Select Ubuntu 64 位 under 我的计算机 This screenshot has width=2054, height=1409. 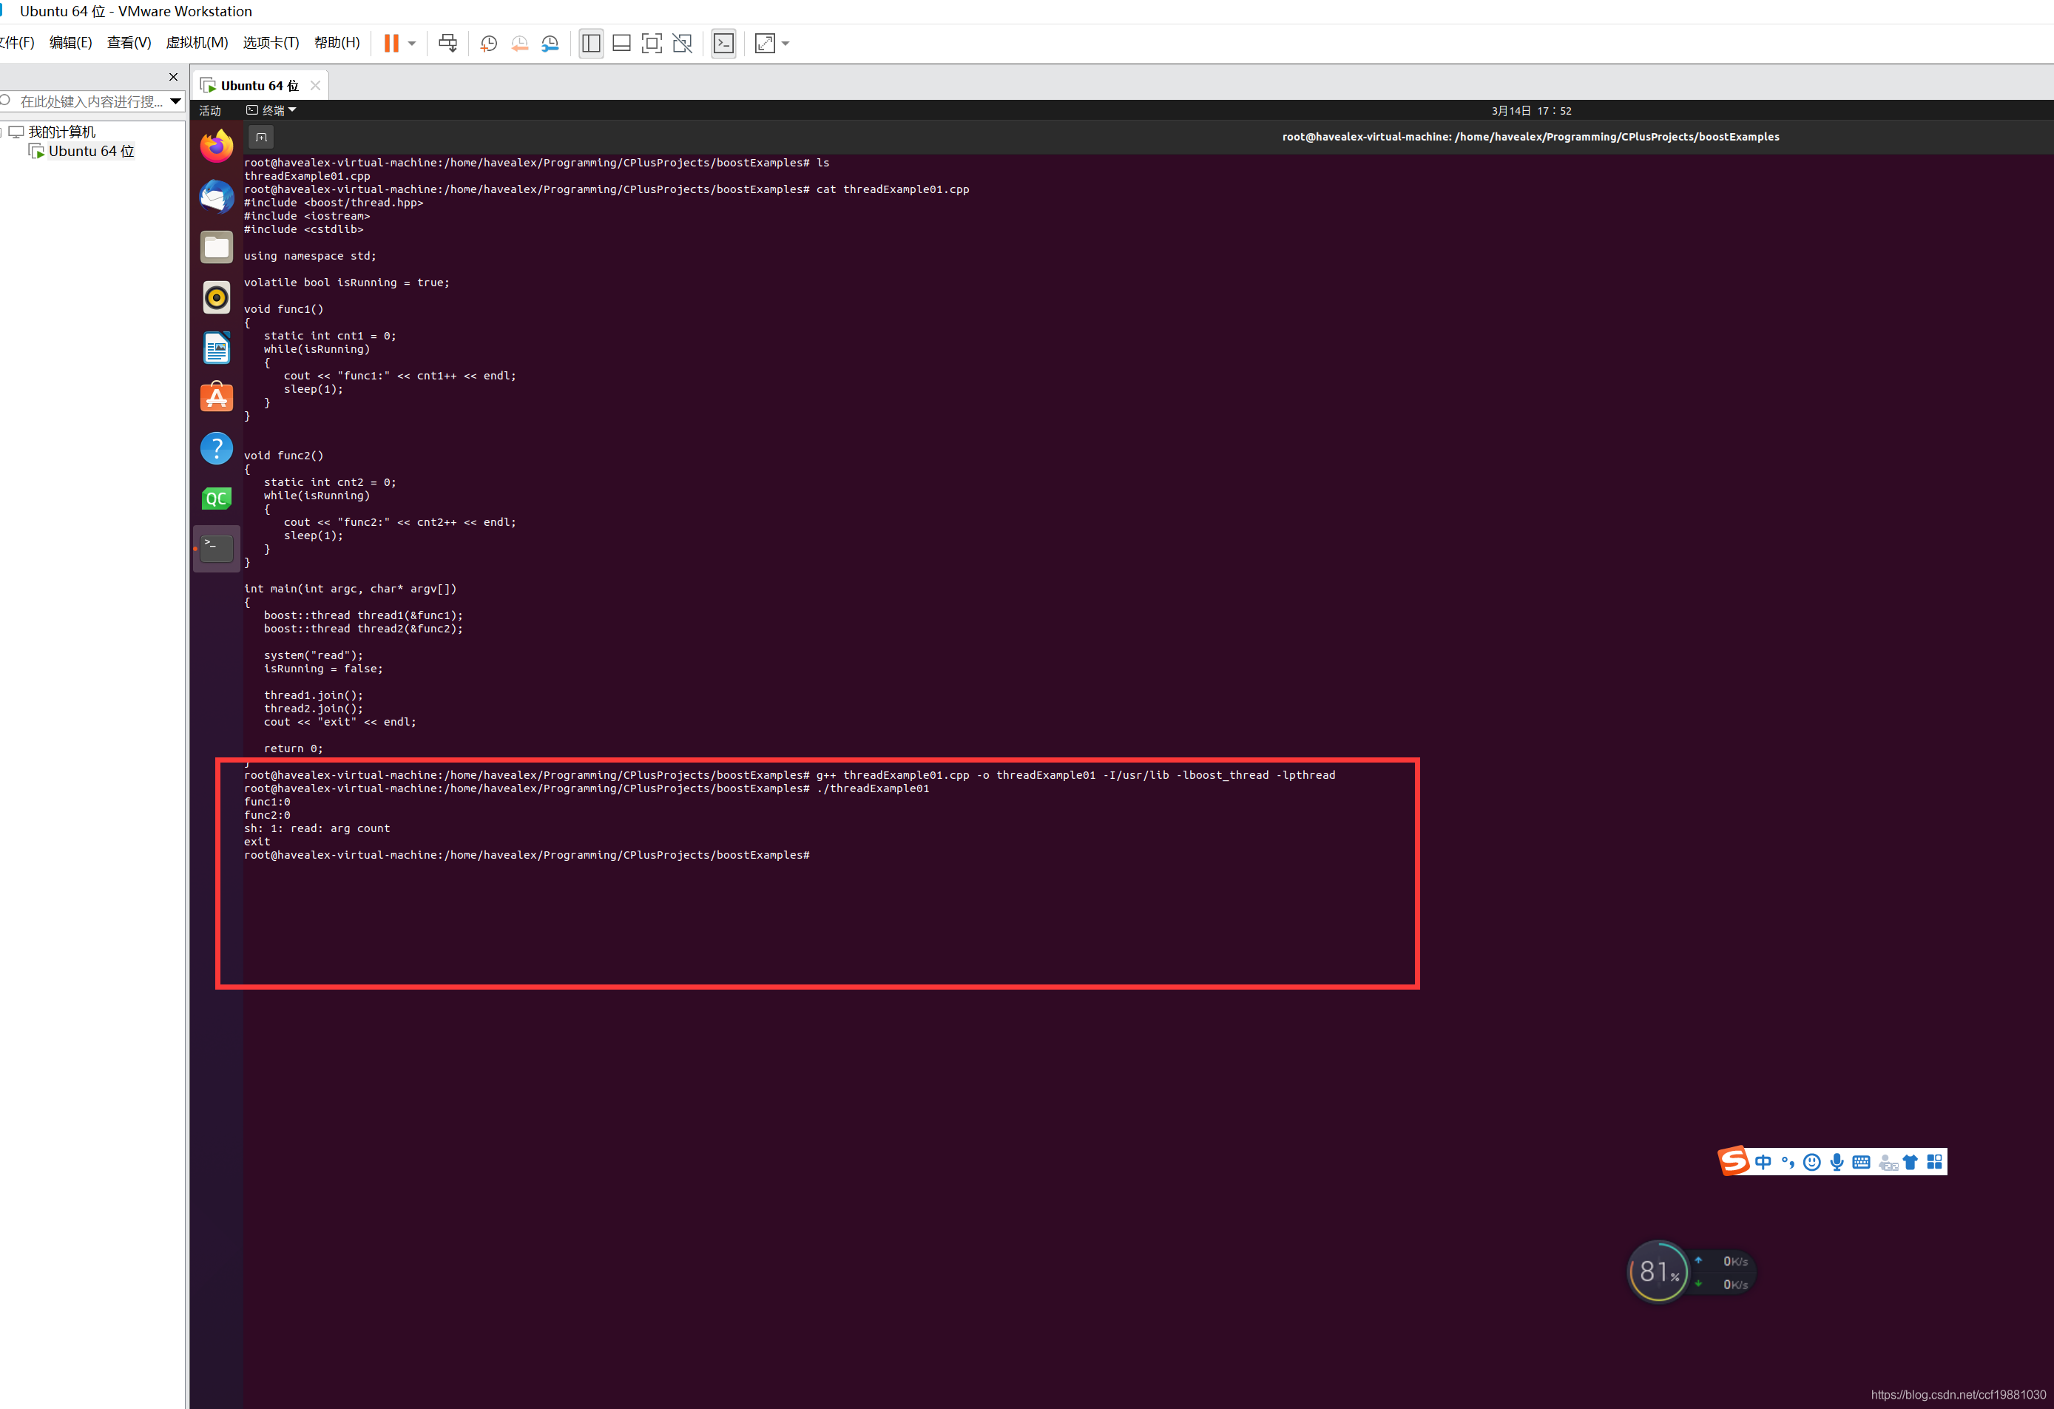[90, 150]
